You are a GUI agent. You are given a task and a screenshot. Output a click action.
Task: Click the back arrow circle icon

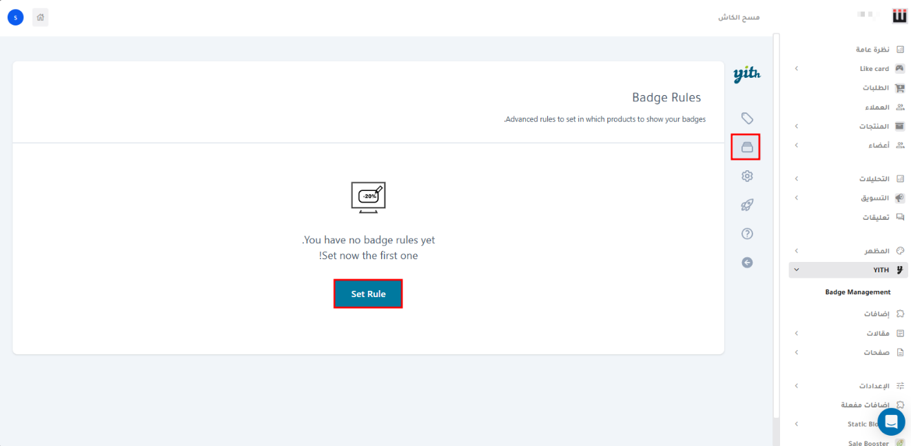(x=746, y=263)
